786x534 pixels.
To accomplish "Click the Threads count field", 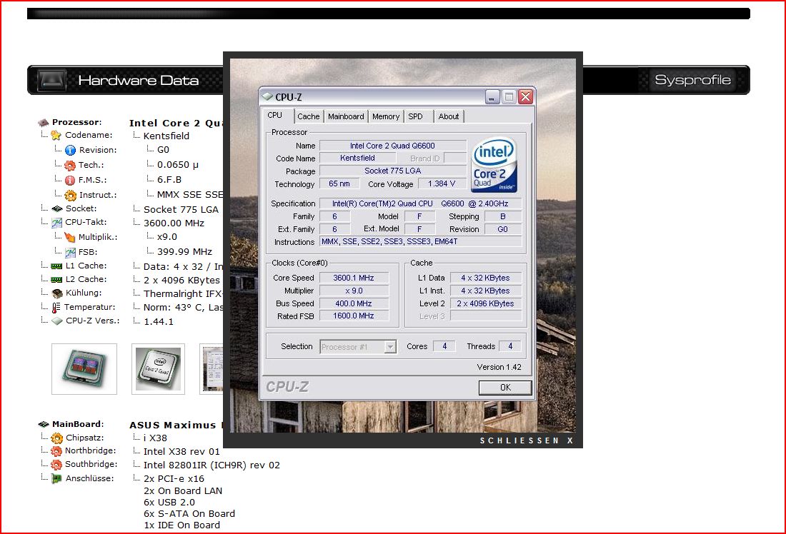I will coord(510,346).
